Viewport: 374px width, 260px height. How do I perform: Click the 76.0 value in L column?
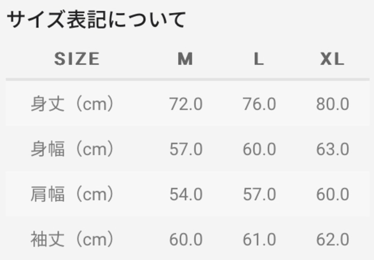pyautogui.click(x=259, y=104)
